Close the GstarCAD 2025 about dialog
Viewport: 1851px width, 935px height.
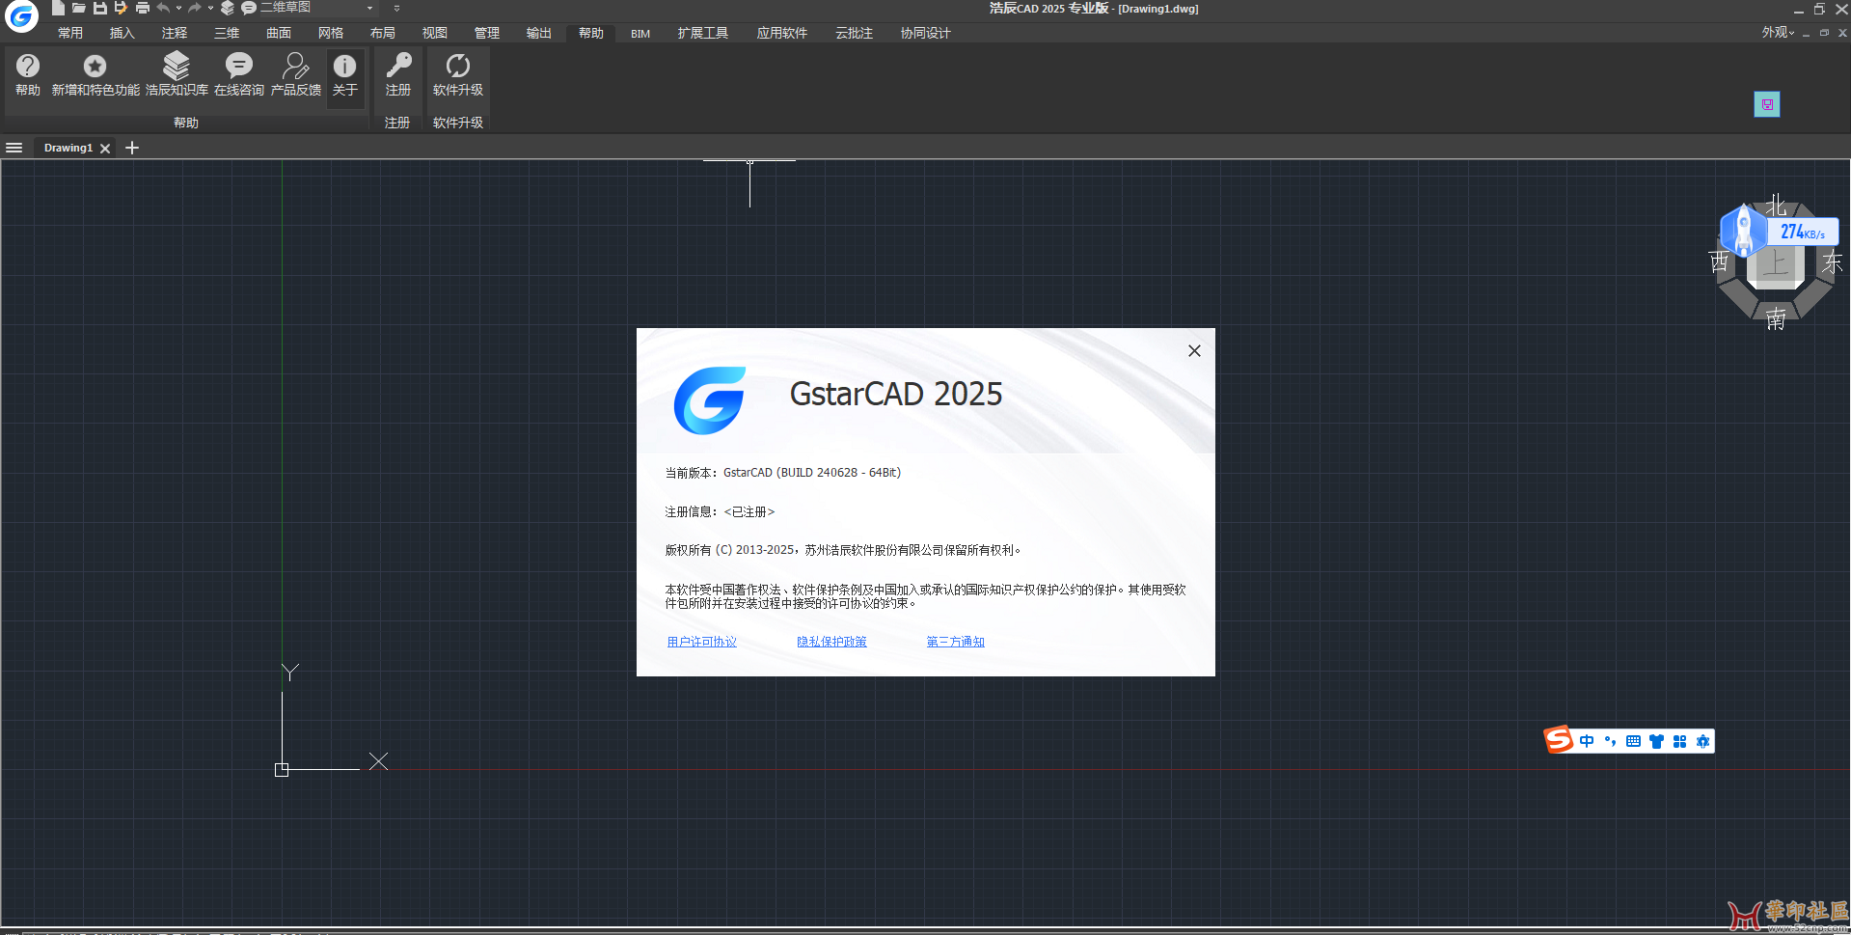click(1194, 351)
